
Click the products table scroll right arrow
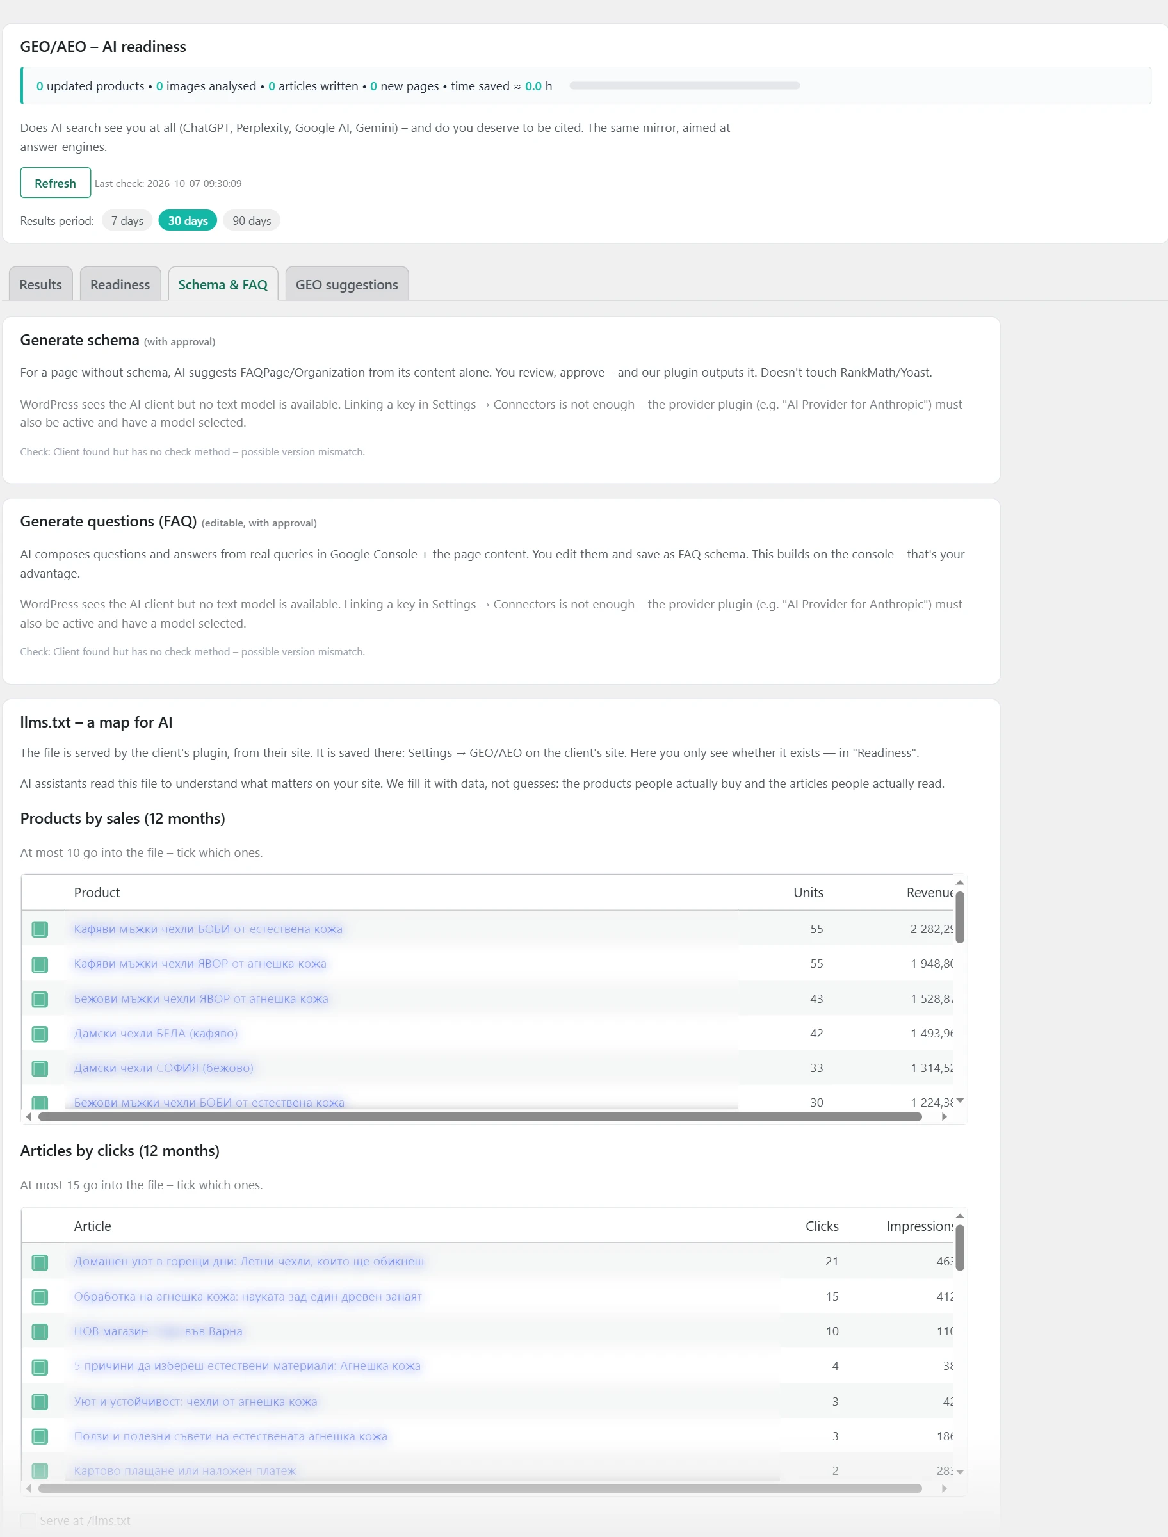(x=944, y=1117)
